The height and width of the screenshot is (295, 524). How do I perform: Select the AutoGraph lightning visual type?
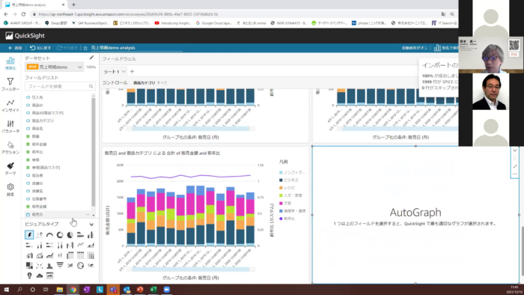coord(29,235)
